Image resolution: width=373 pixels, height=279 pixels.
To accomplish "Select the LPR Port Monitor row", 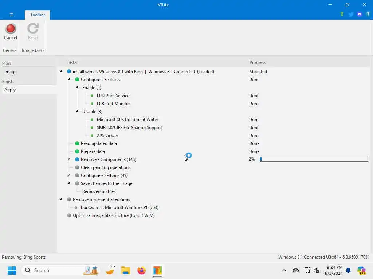I will 113,104.
